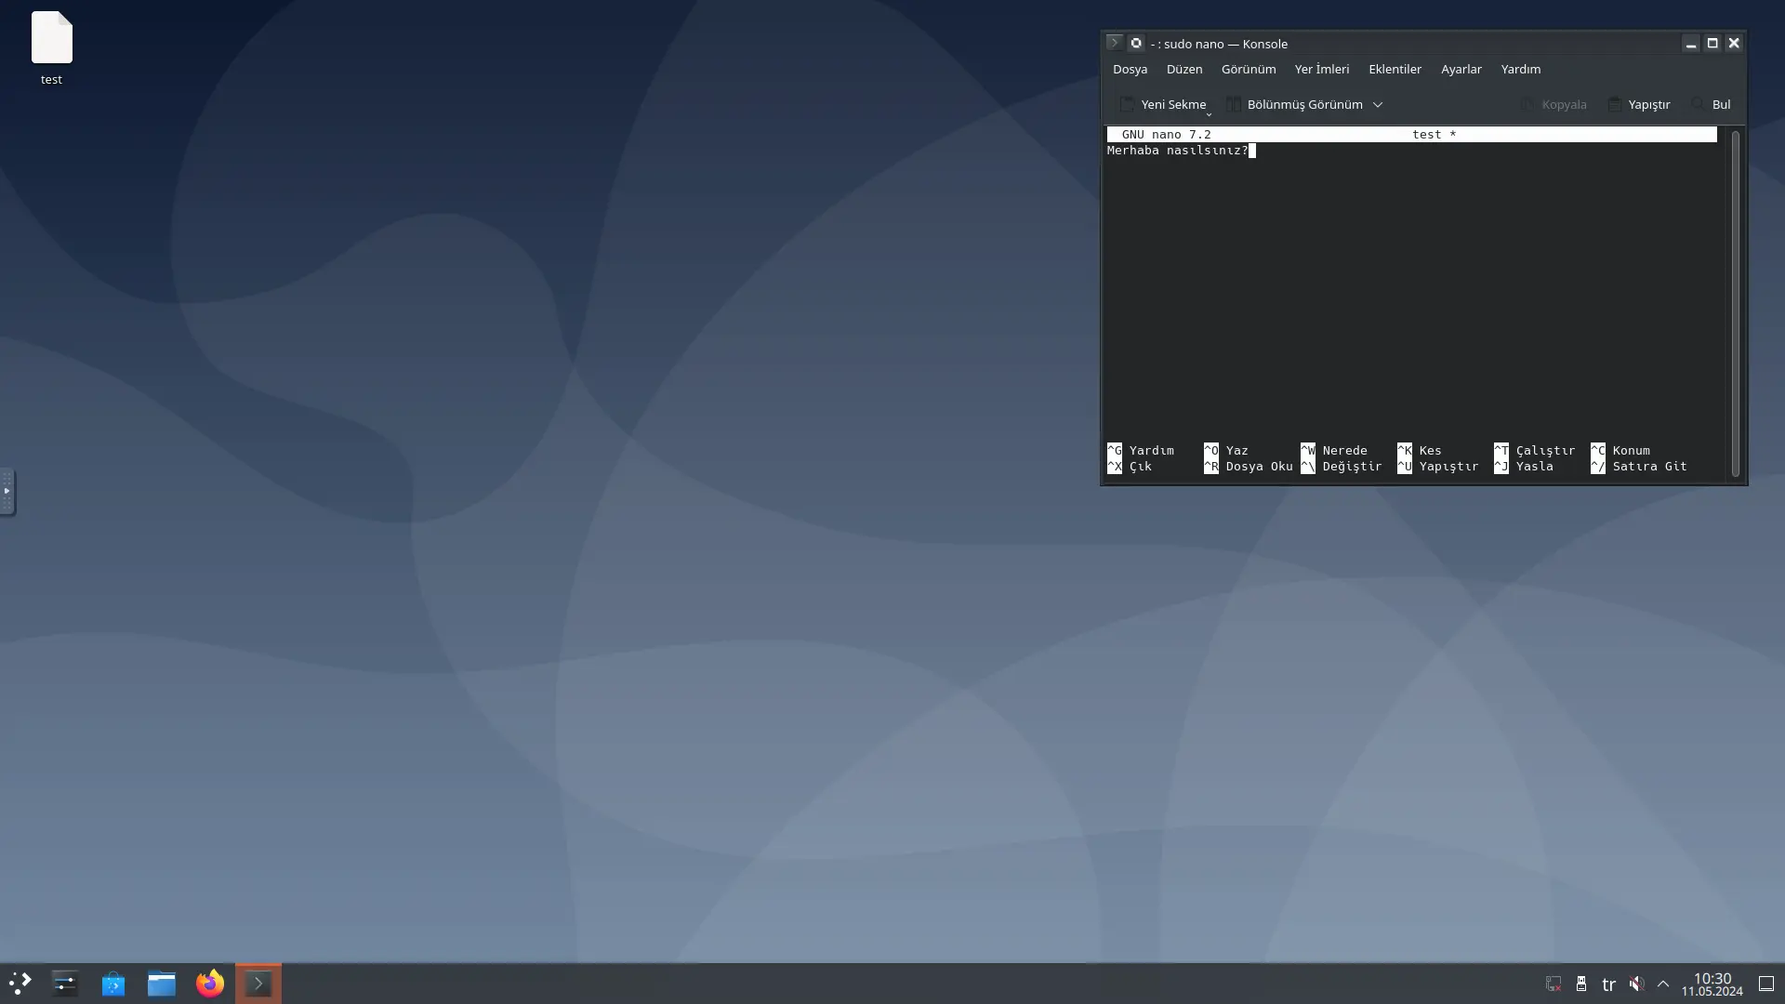Click the ^U Yapıştır shortcut label in nano
1785x1004 pixels.
[x=1438, y=467]
